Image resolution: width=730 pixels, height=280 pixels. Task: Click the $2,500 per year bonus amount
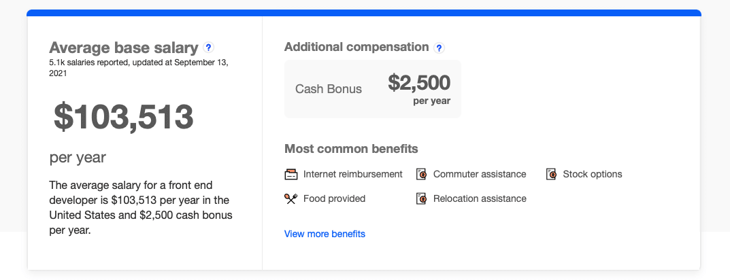pos(419,83)
